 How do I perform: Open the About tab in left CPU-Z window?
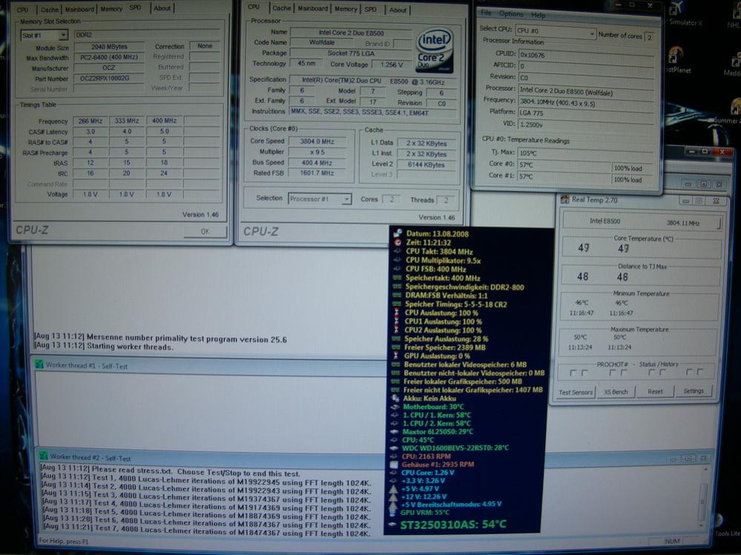(x=162, y=8)
